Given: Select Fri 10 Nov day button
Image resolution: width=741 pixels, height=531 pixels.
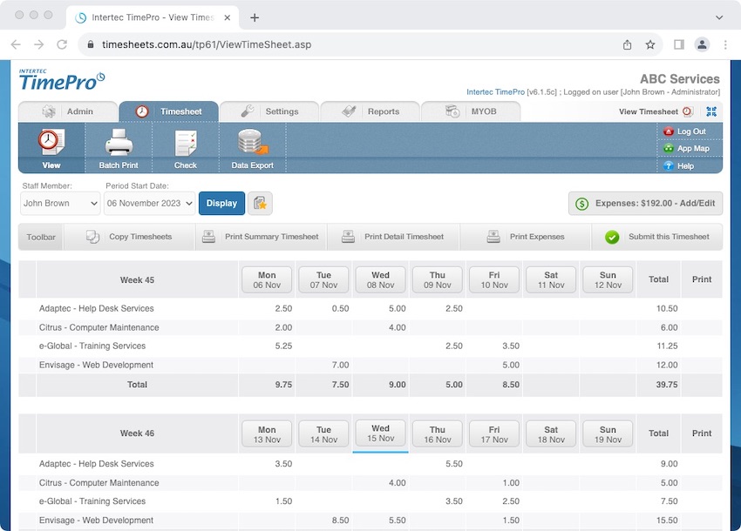Looking at the screenshot, I should [x=494, y=280].
